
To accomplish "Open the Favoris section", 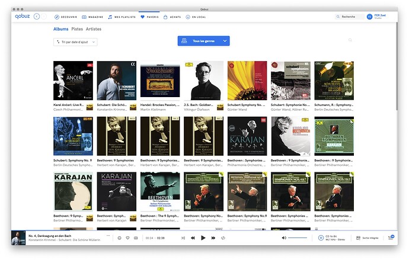I will click(x=149, y=17).
